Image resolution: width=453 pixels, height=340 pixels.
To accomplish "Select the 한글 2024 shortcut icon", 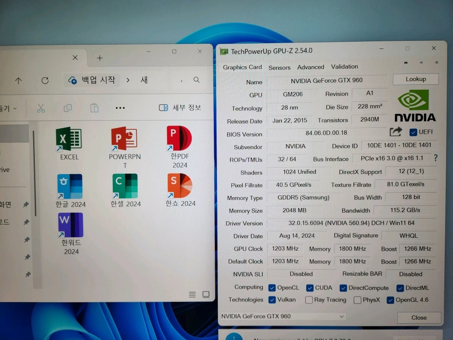I will pyautogui.click(x=70, y=186).
